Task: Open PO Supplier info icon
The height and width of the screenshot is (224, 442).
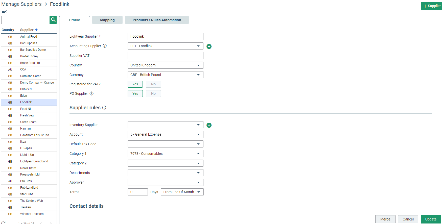Action: tap(91, 93)
